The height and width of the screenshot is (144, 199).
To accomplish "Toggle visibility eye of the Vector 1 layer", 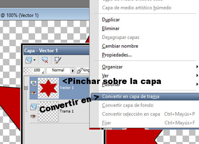I will (33, 93).
